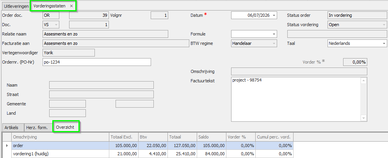Select the Vorderingsstaten tab
This screenshot has height=158, width=388.
point(50,6)
